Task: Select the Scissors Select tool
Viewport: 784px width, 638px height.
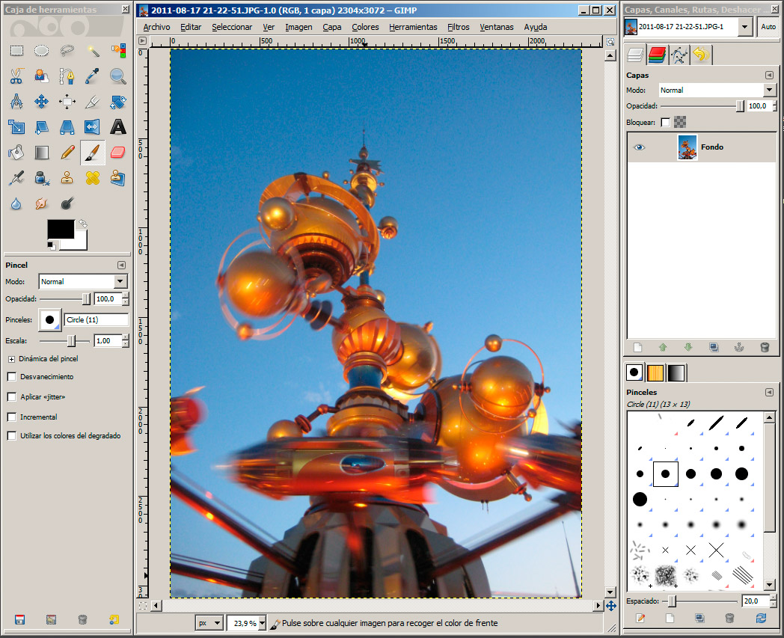Action: click(x=16, y=76)
